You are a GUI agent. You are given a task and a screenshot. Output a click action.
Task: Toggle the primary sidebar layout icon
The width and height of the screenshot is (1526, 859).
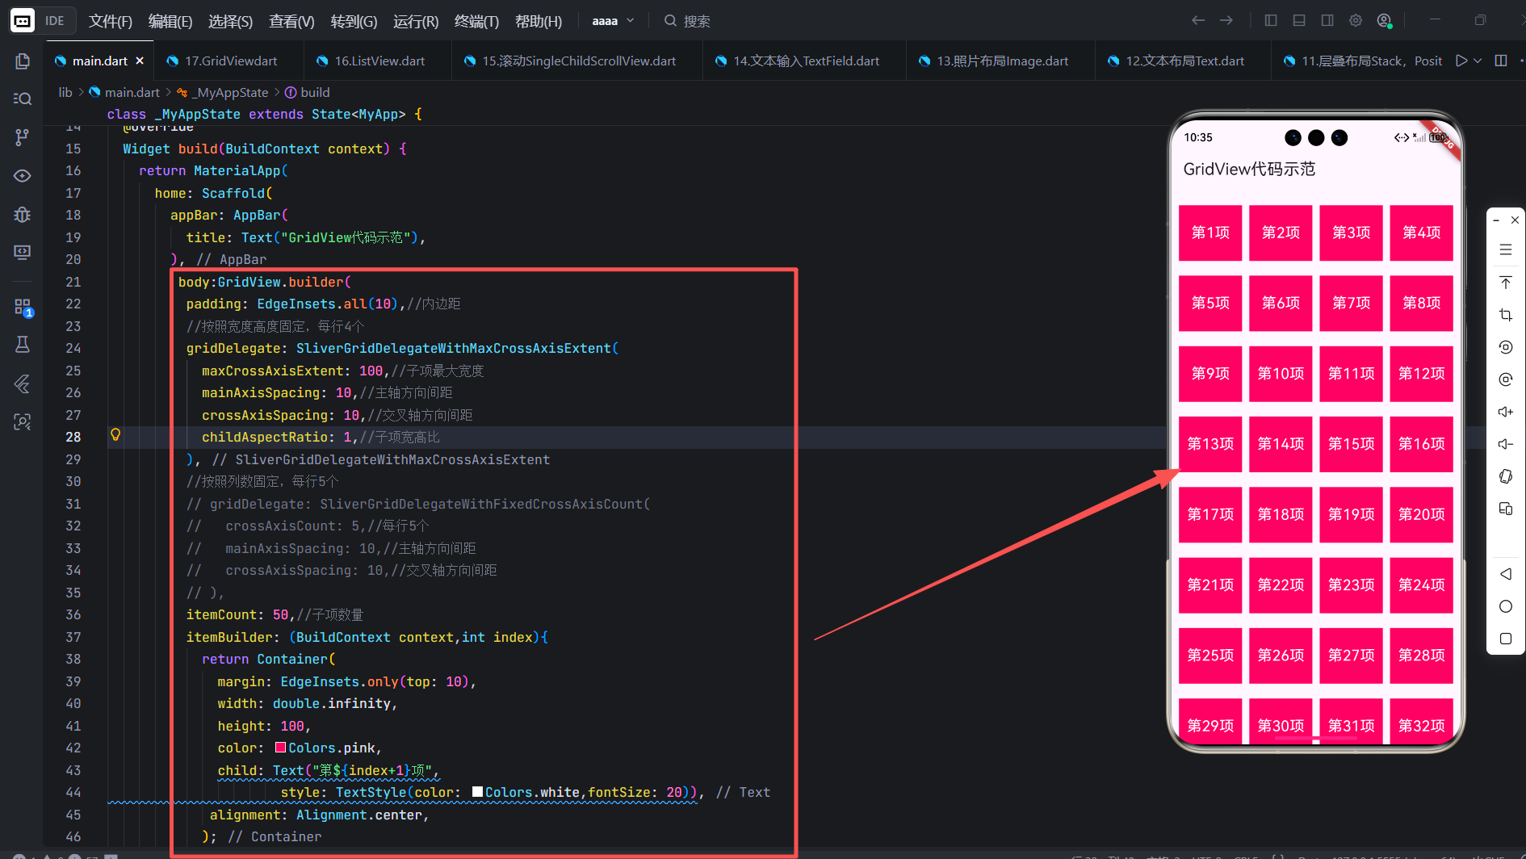[1271, 20]
